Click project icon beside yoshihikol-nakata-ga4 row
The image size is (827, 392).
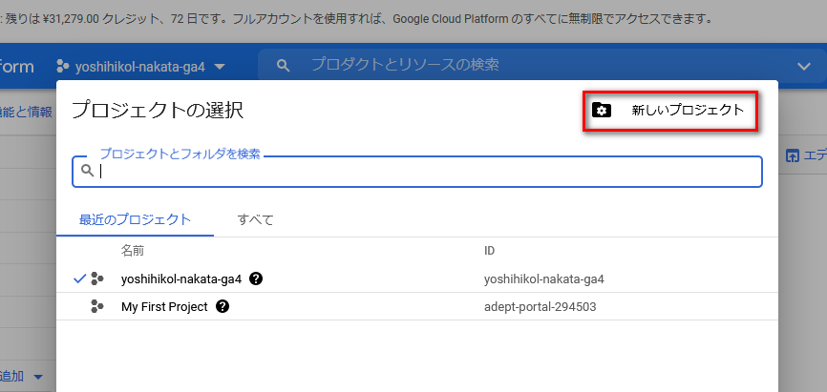coord(97,279)
